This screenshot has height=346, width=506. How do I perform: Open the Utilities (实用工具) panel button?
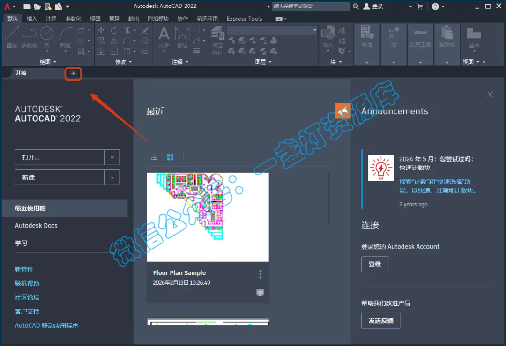[420, 44]
